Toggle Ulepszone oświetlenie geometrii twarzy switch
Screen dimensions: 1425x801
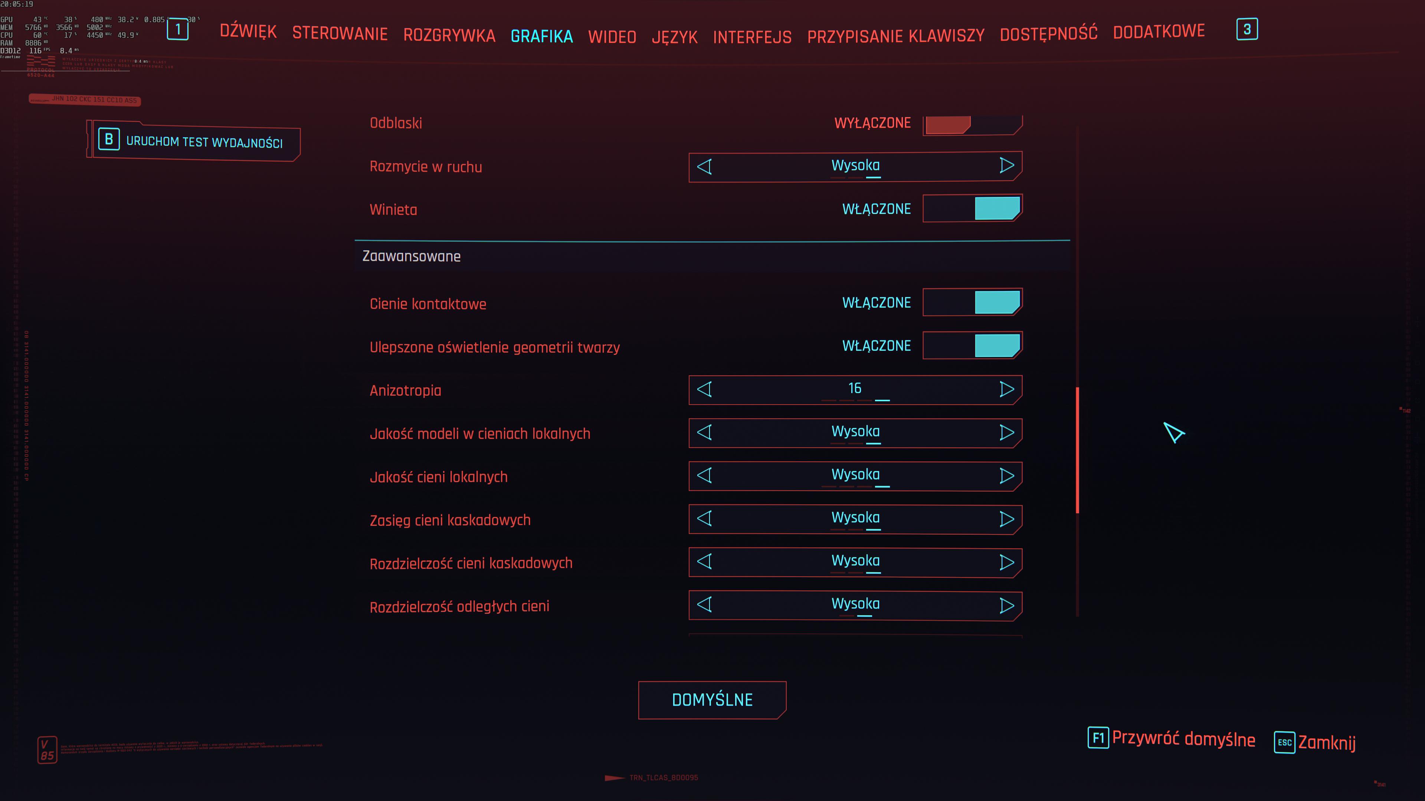(973, 346)
